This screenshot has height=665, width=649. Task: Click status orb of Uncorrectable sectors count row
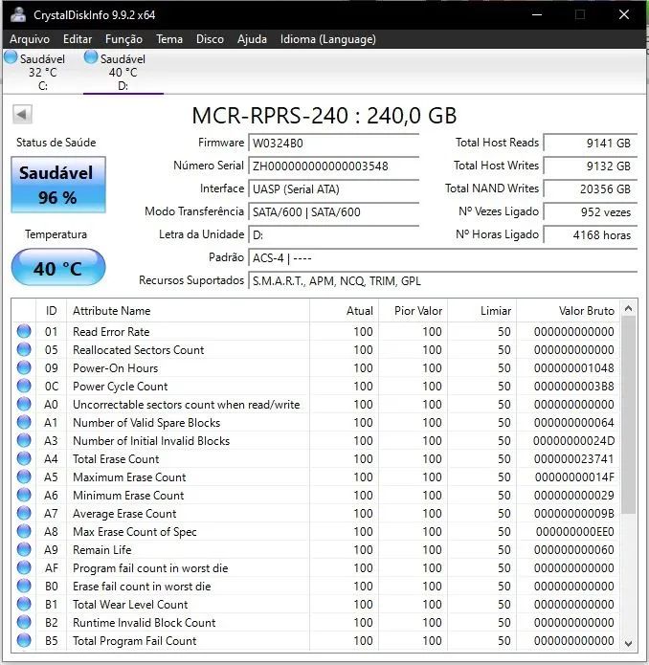24,404
